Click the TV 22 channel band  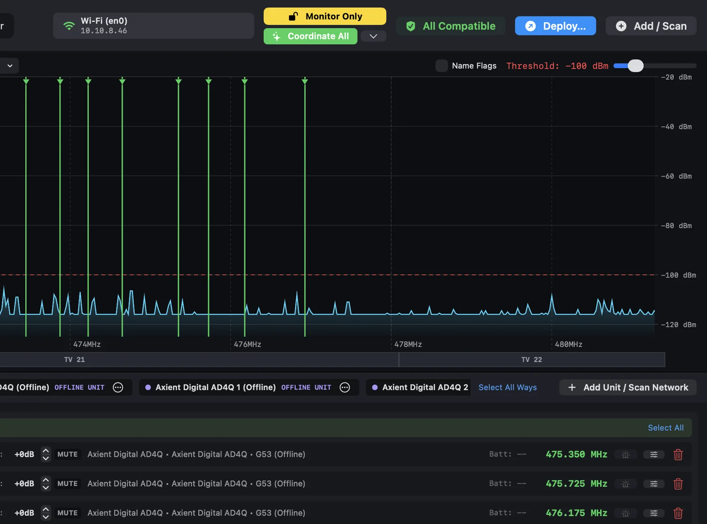[x=532, y=360]
